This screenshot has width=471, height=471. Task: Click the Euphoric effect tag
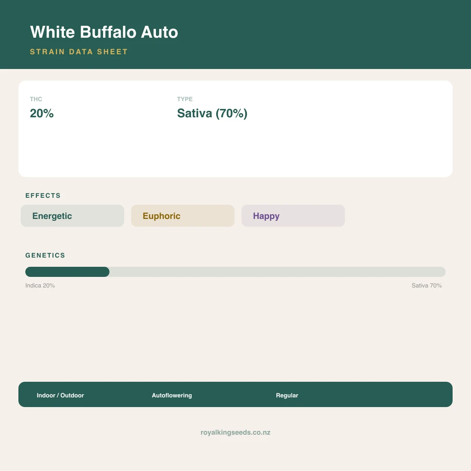pyautogui.click(x=183, y=216)
